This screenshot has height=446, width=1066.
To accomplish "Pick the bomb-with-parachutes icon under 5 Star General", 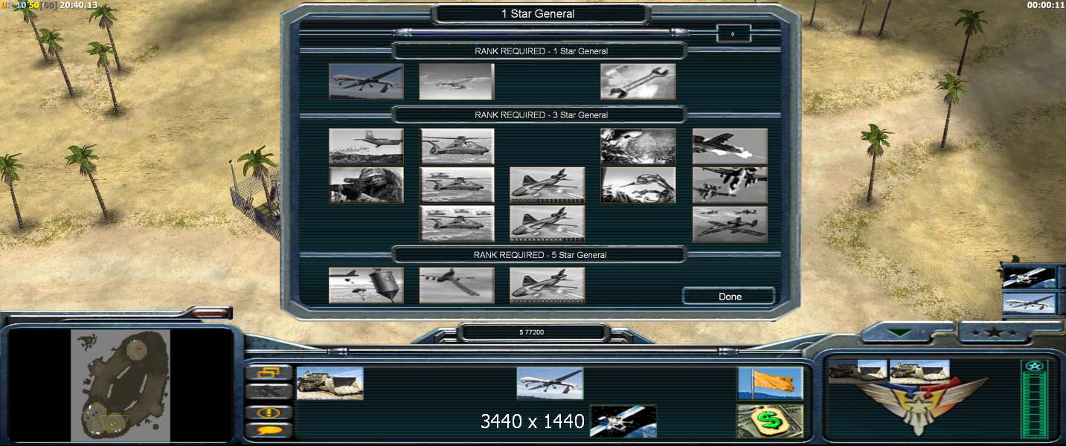I will click(x=366, y=285).
